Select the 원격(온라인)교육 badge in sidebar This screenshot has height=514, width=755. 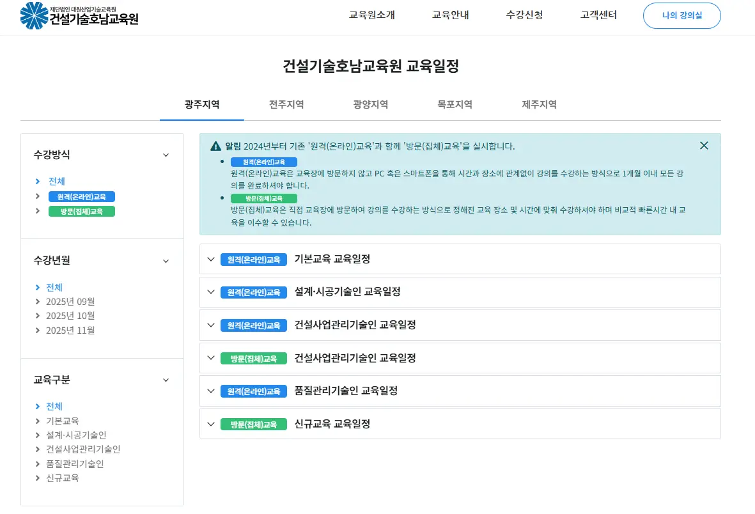click(x=81, y=196)
